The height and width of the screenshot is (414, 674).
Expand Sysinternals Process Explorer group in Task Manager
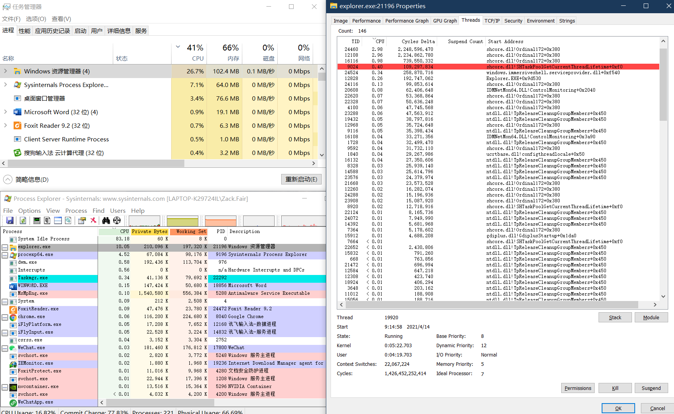tap(5, 85)
